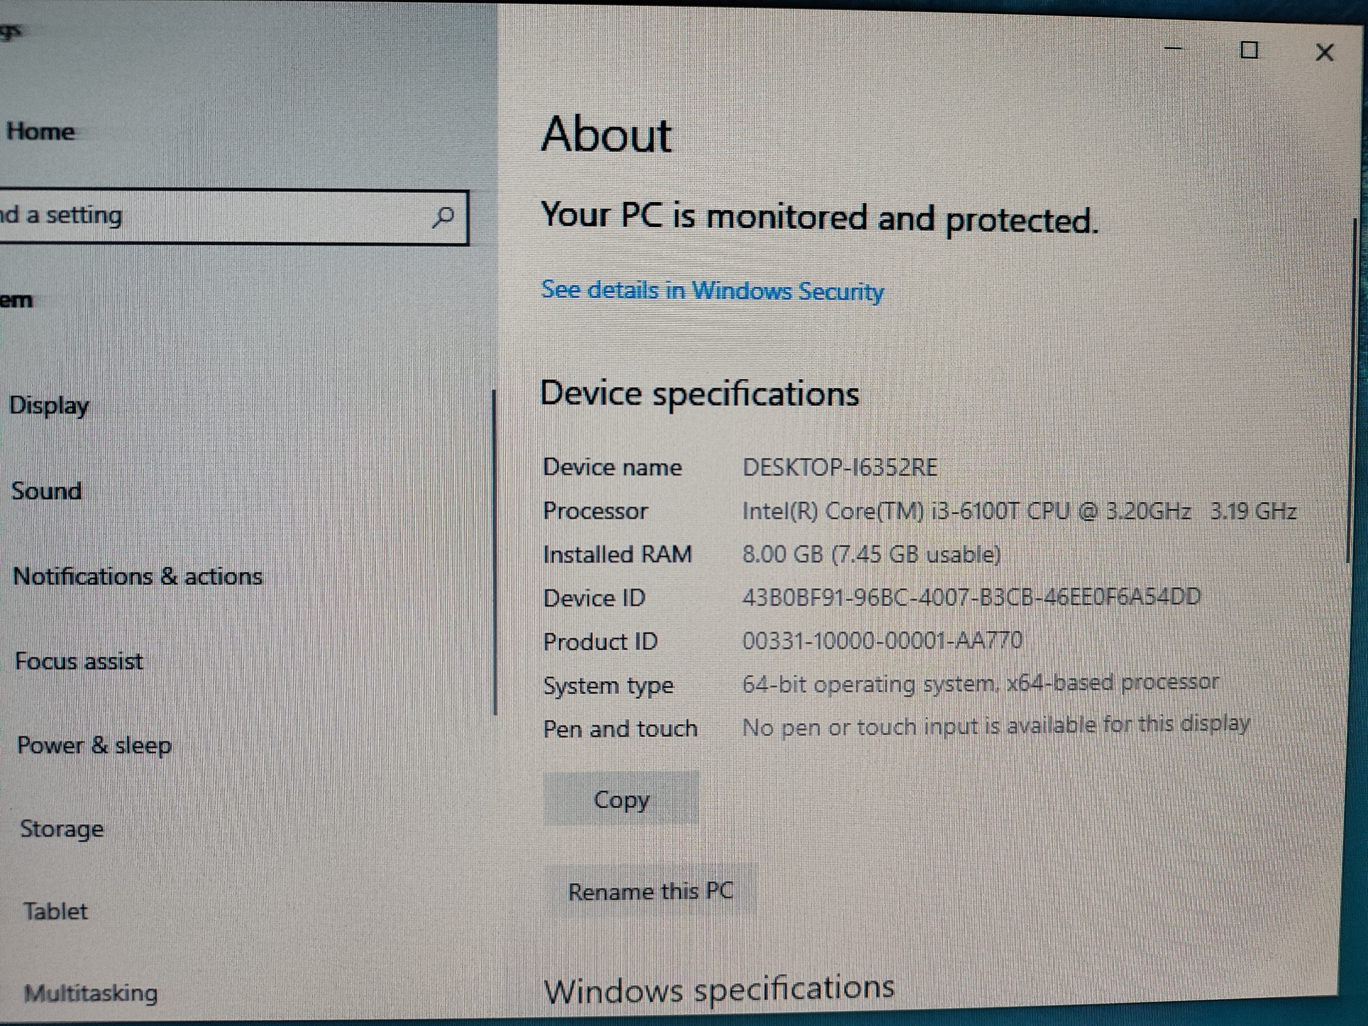Select Display in the sidebar
The width and height of the screenshot is (1368, 1026).
click(x=50, y=406)
